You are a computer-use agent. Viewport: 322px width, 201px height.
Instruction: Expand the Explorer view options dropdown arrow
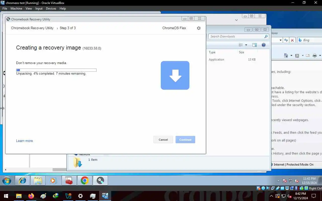point(246,45)
